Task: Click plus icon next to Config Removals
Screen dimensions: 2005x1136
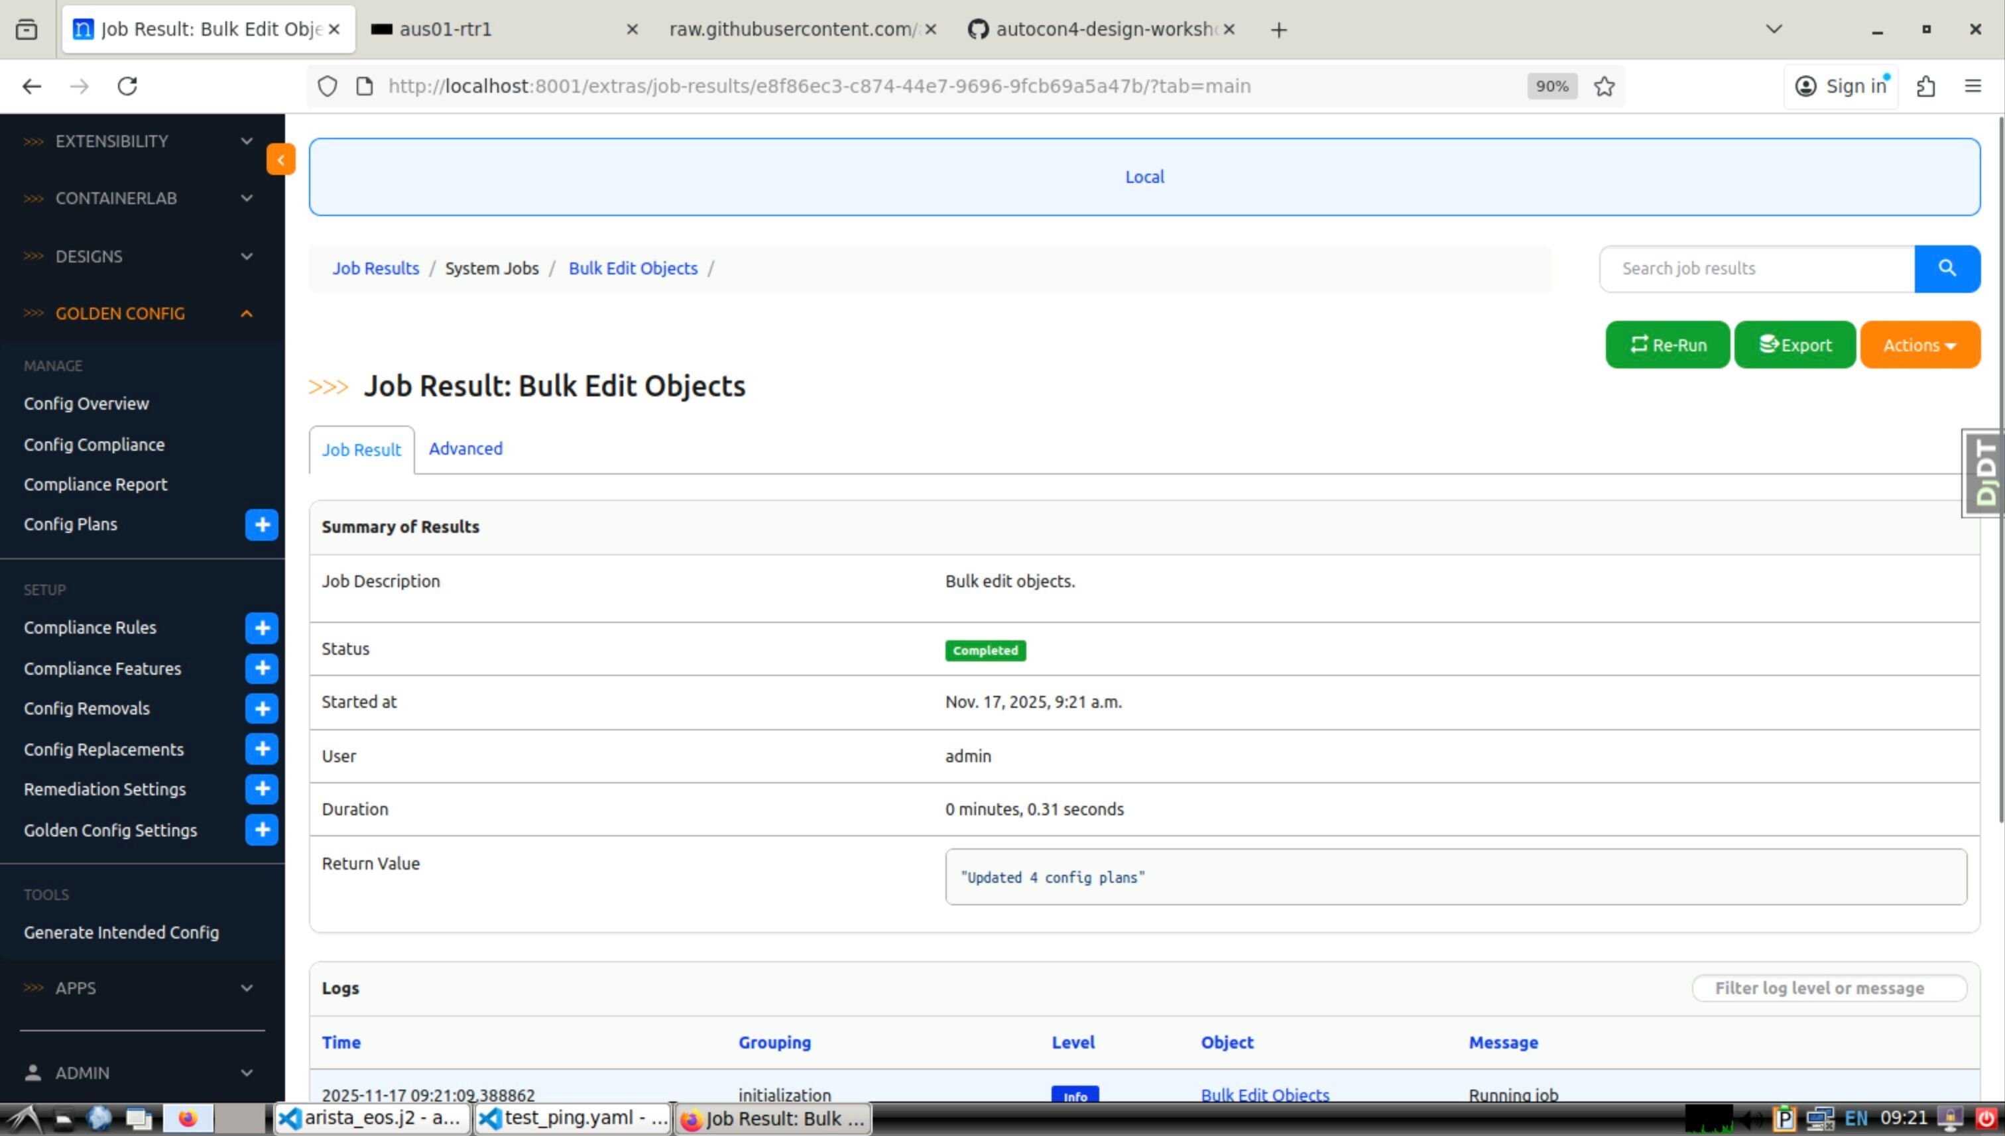Action: pos(261,709)
